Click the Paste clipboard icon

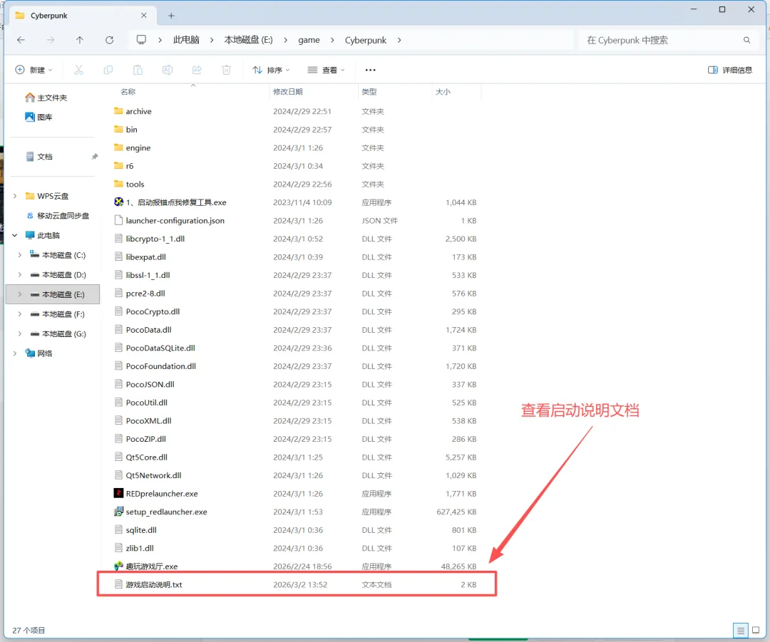click(x=138, y=71)
